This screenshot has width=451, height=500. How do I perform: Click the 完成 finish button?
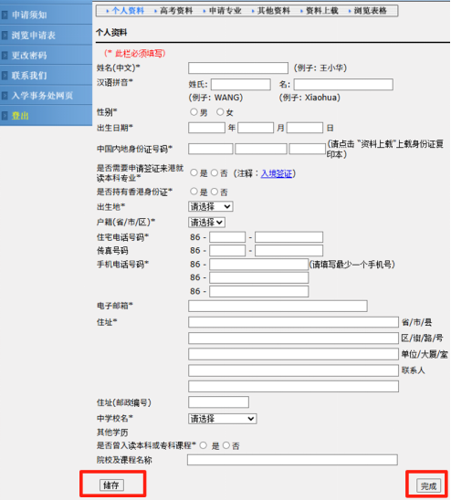click(x=428, y=486)
